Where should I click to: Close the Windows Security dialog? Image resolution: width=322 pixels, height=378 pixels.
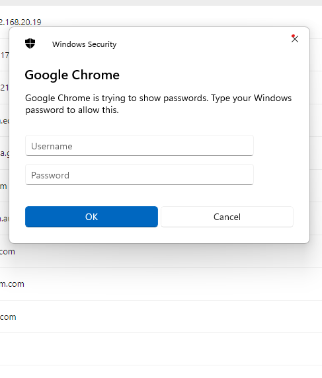[x=294, y=39]
